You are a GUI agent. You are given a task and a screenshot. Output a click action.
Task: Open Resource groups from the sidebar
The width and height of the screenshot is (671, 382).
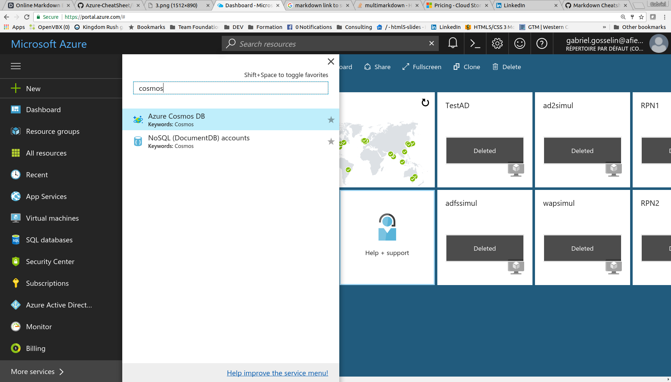pos(52,131)
